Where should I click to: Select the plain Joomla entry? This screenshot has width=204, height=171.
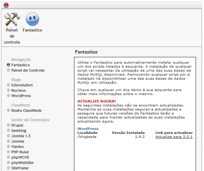point(18,141)
